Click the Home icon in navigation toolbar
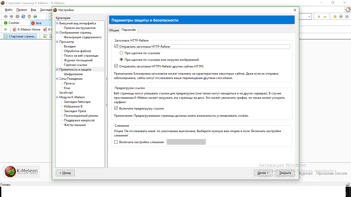This screenshot has width=351, height=197. (29, 16)
